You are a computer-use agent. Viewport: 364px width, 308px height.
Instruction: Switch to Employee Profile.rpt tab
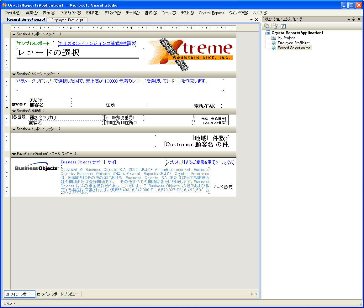click(67, 20)
